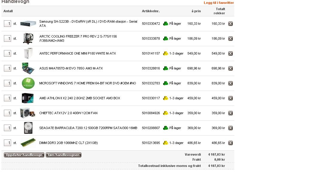The image size is (330, 189).
Task: Click Artikkelnr. column header
Action: coord(151,11)
